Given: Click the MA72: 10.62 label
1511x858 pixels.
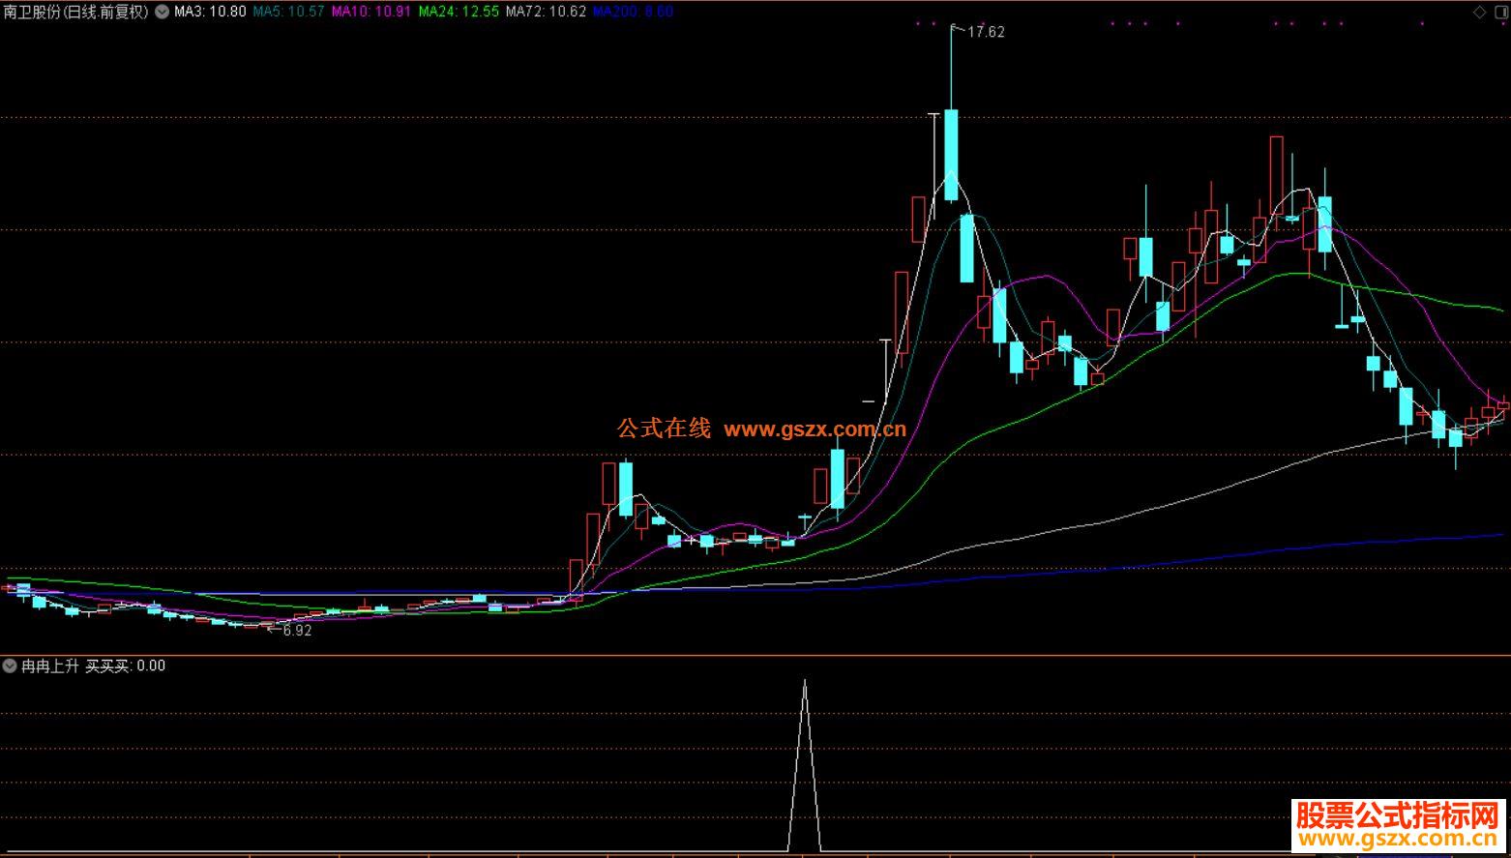Looking at the screenshot, I should pos(546,12).
